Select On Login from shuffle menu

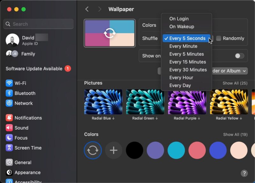click(186, 19)
